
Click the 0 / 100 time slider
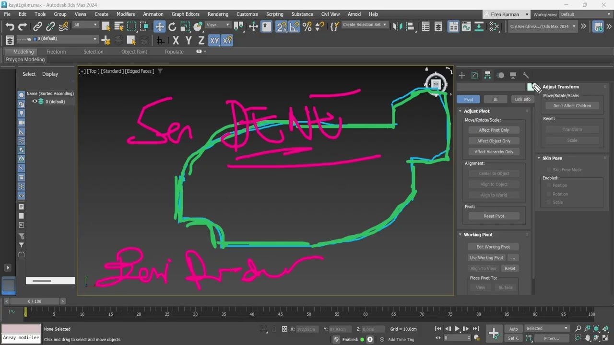click(x=35, y=301)
